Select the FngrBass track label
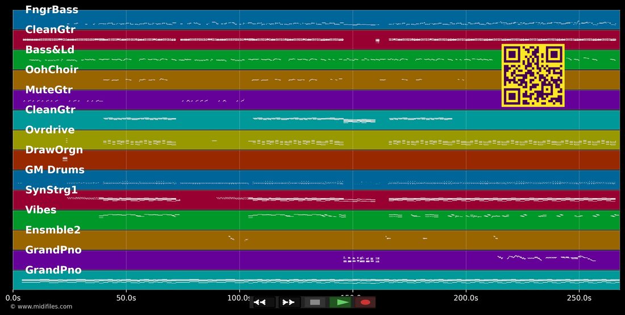Screen dimensions: 625x315 (x=52, y=10)
